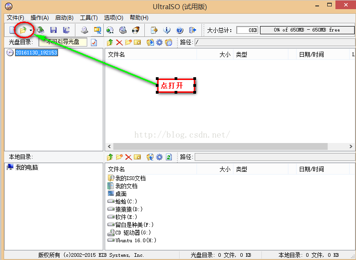Image resolution: width=356 pixels, height=260 pixels.
Task: Click the Open CD/DVD disc icon
Action: (x=41, y=30)
